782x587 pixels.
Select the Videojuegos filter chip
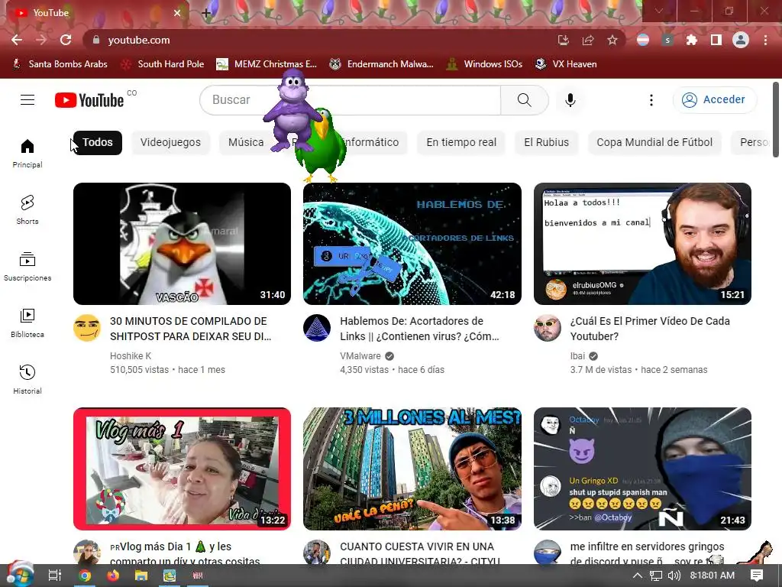tap(170, 142)
